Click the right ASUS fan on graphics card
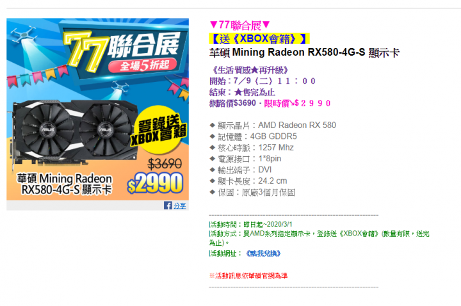Image resolution: width=461 pixels, height=306 pixels. (x=105, y=129)
